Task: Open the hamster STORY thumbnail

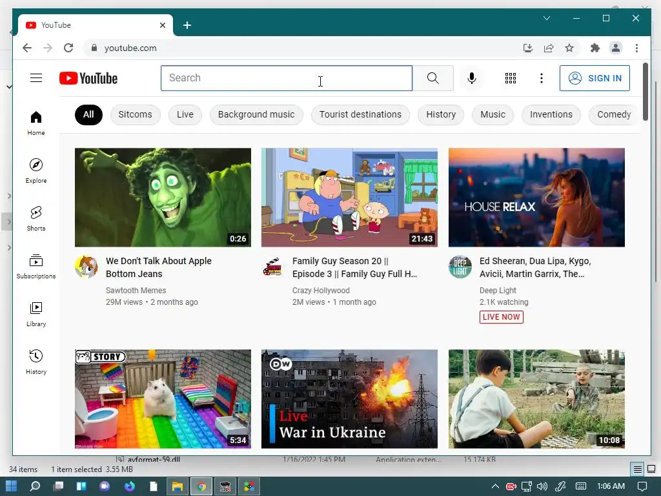Action: tap(163, 399)
